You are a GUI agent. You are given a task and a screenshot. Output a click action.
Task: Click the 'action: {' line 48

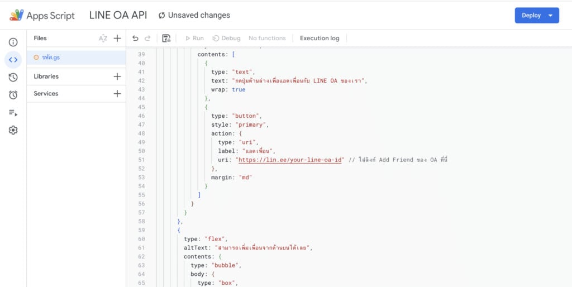click(x=227, y=133)
